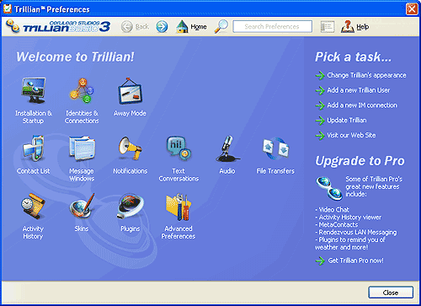This screenshot has height=306, width=421.
Task: Click the Away Mode label
Action: click(130, 113)
